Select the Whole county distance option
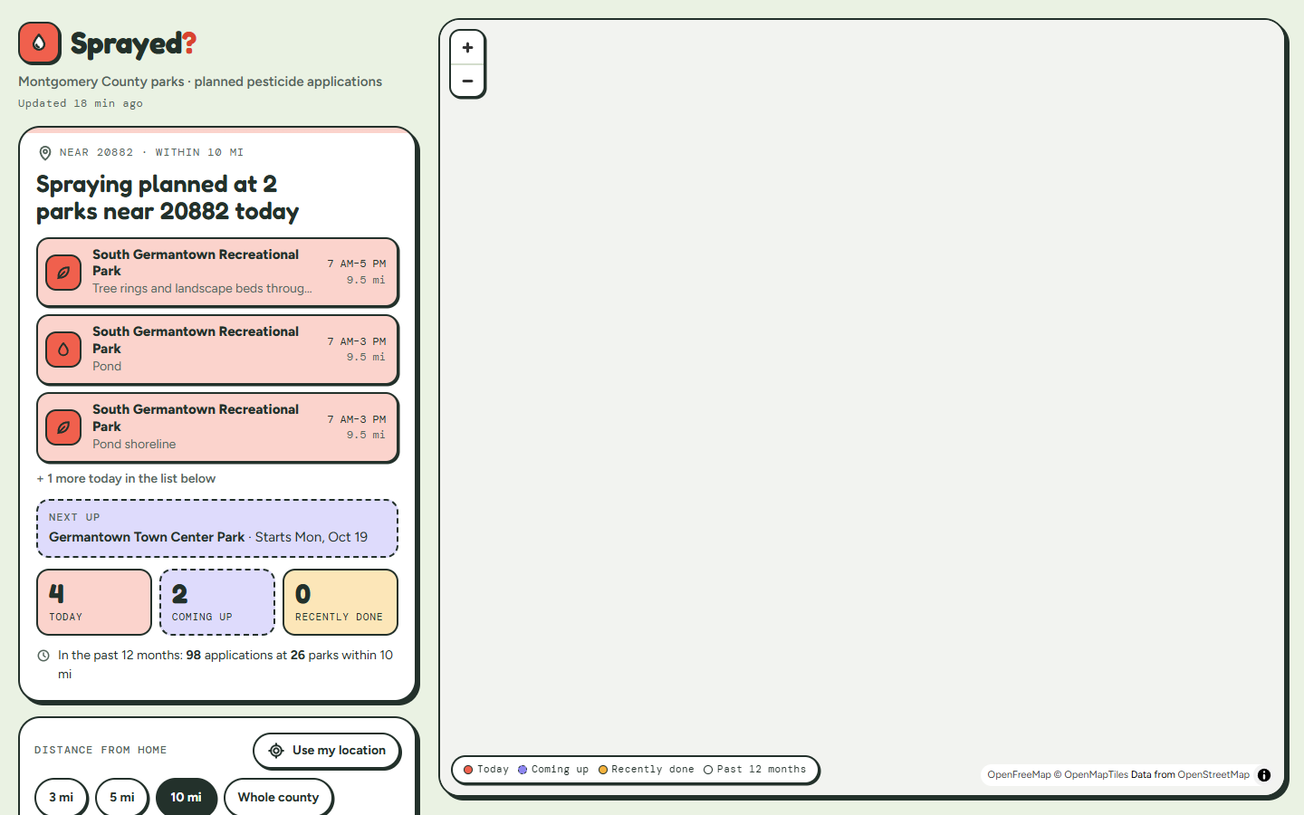The width and height of the screenshot is (1304, 815). tap(278, 798)
